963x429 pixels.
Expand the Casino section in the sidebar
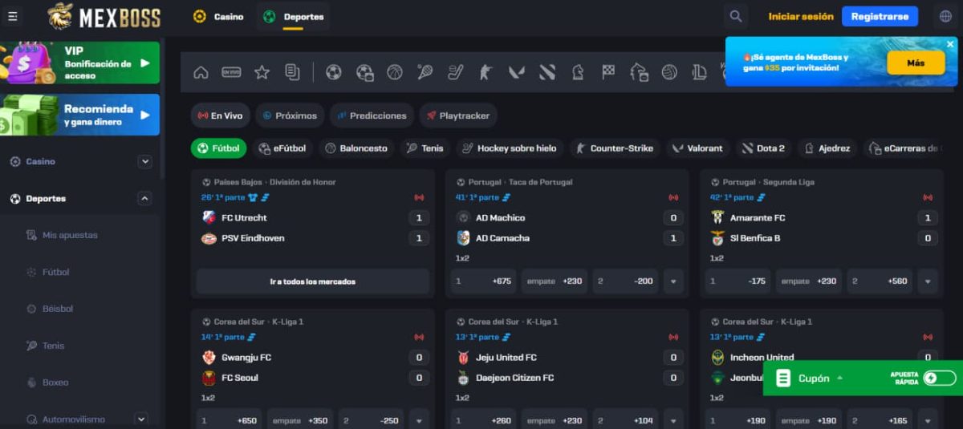pos(145,161)
